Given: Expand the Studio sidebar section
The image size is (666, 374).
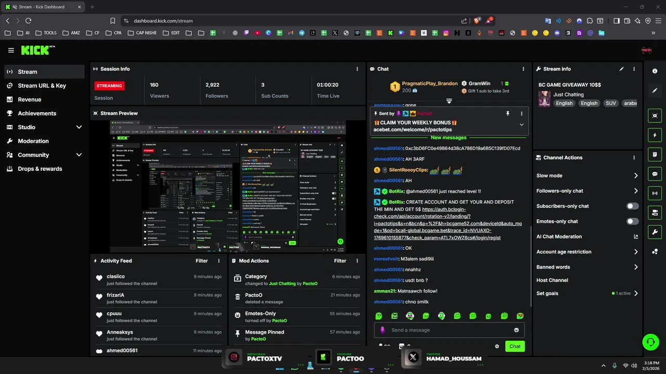Looking at the screenshot, I should tap(79, 127).
